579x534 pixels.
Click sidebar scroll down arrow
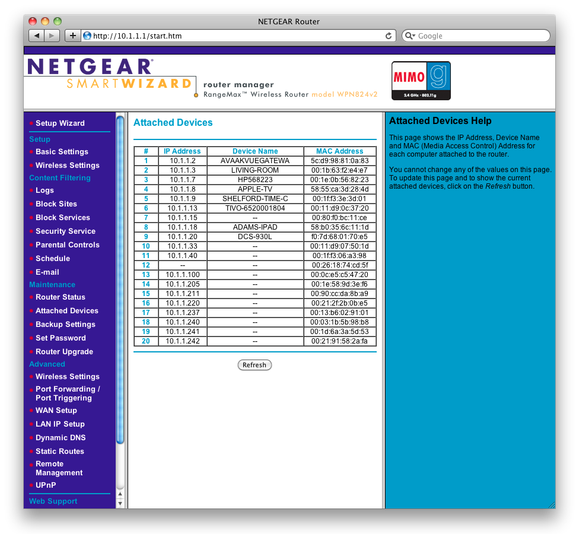pyautogui.click(x=120, y=503)
